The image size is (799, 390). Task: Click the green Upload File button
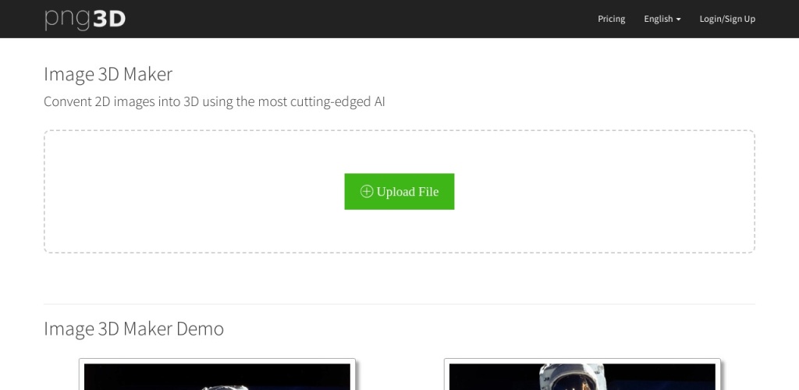399,191
